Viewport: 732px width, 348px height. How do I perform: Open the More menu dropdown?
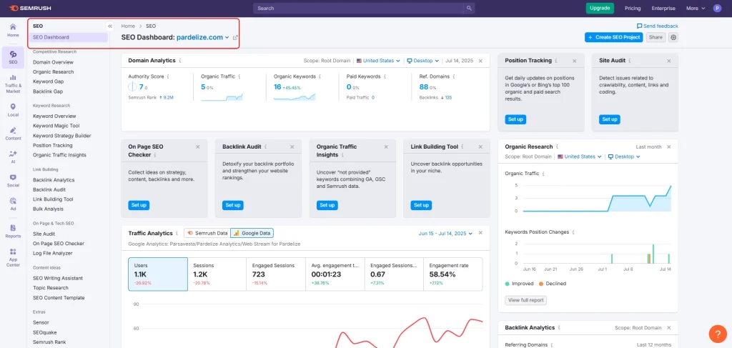pyautogui.click(x=695, y=9)
